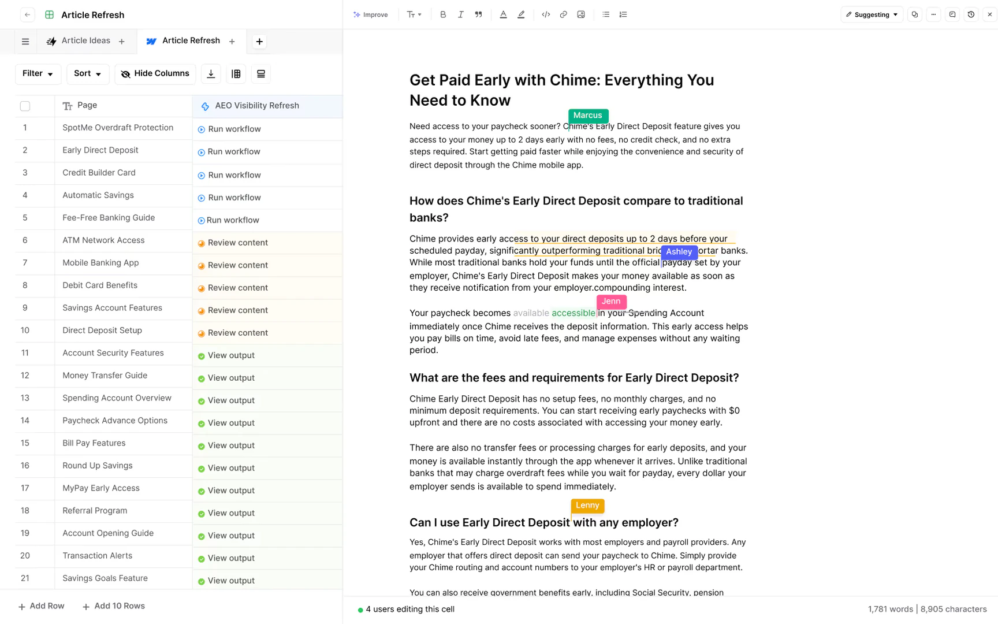Run workflow for Credit Builder Card row
998x624 pixels.
click(234, 175)
